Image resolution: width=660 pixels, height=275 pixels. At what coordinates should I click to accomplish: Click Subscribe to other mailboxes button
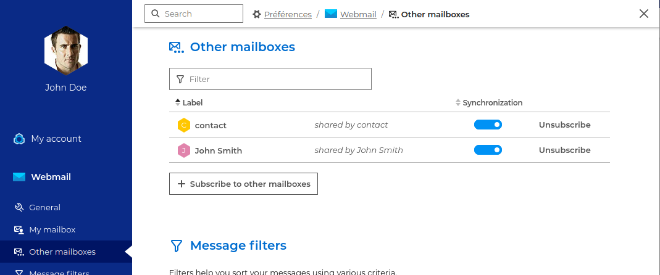[x=243, y=184]
